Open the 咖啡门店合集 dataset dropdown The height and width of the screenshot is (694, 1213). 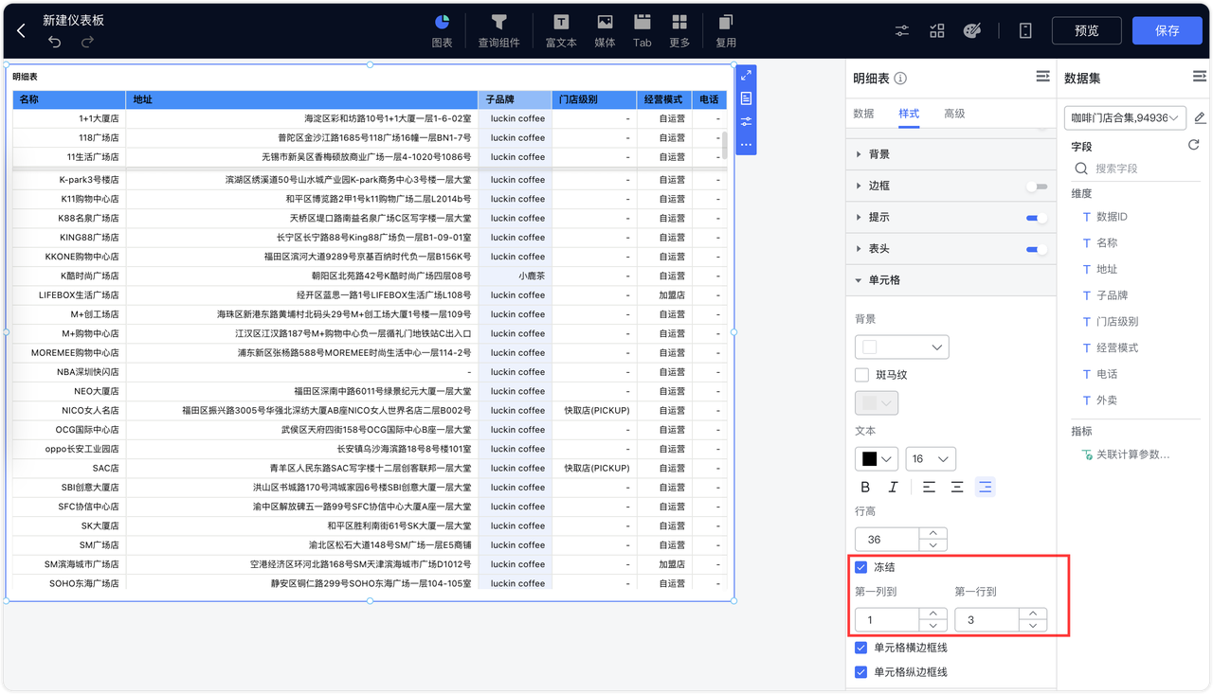(x=1126, y=117)
